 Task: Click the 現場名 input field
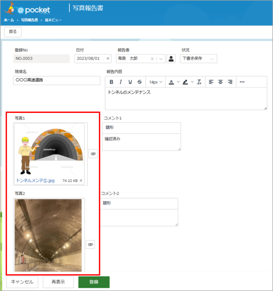(x=57, y=80)
